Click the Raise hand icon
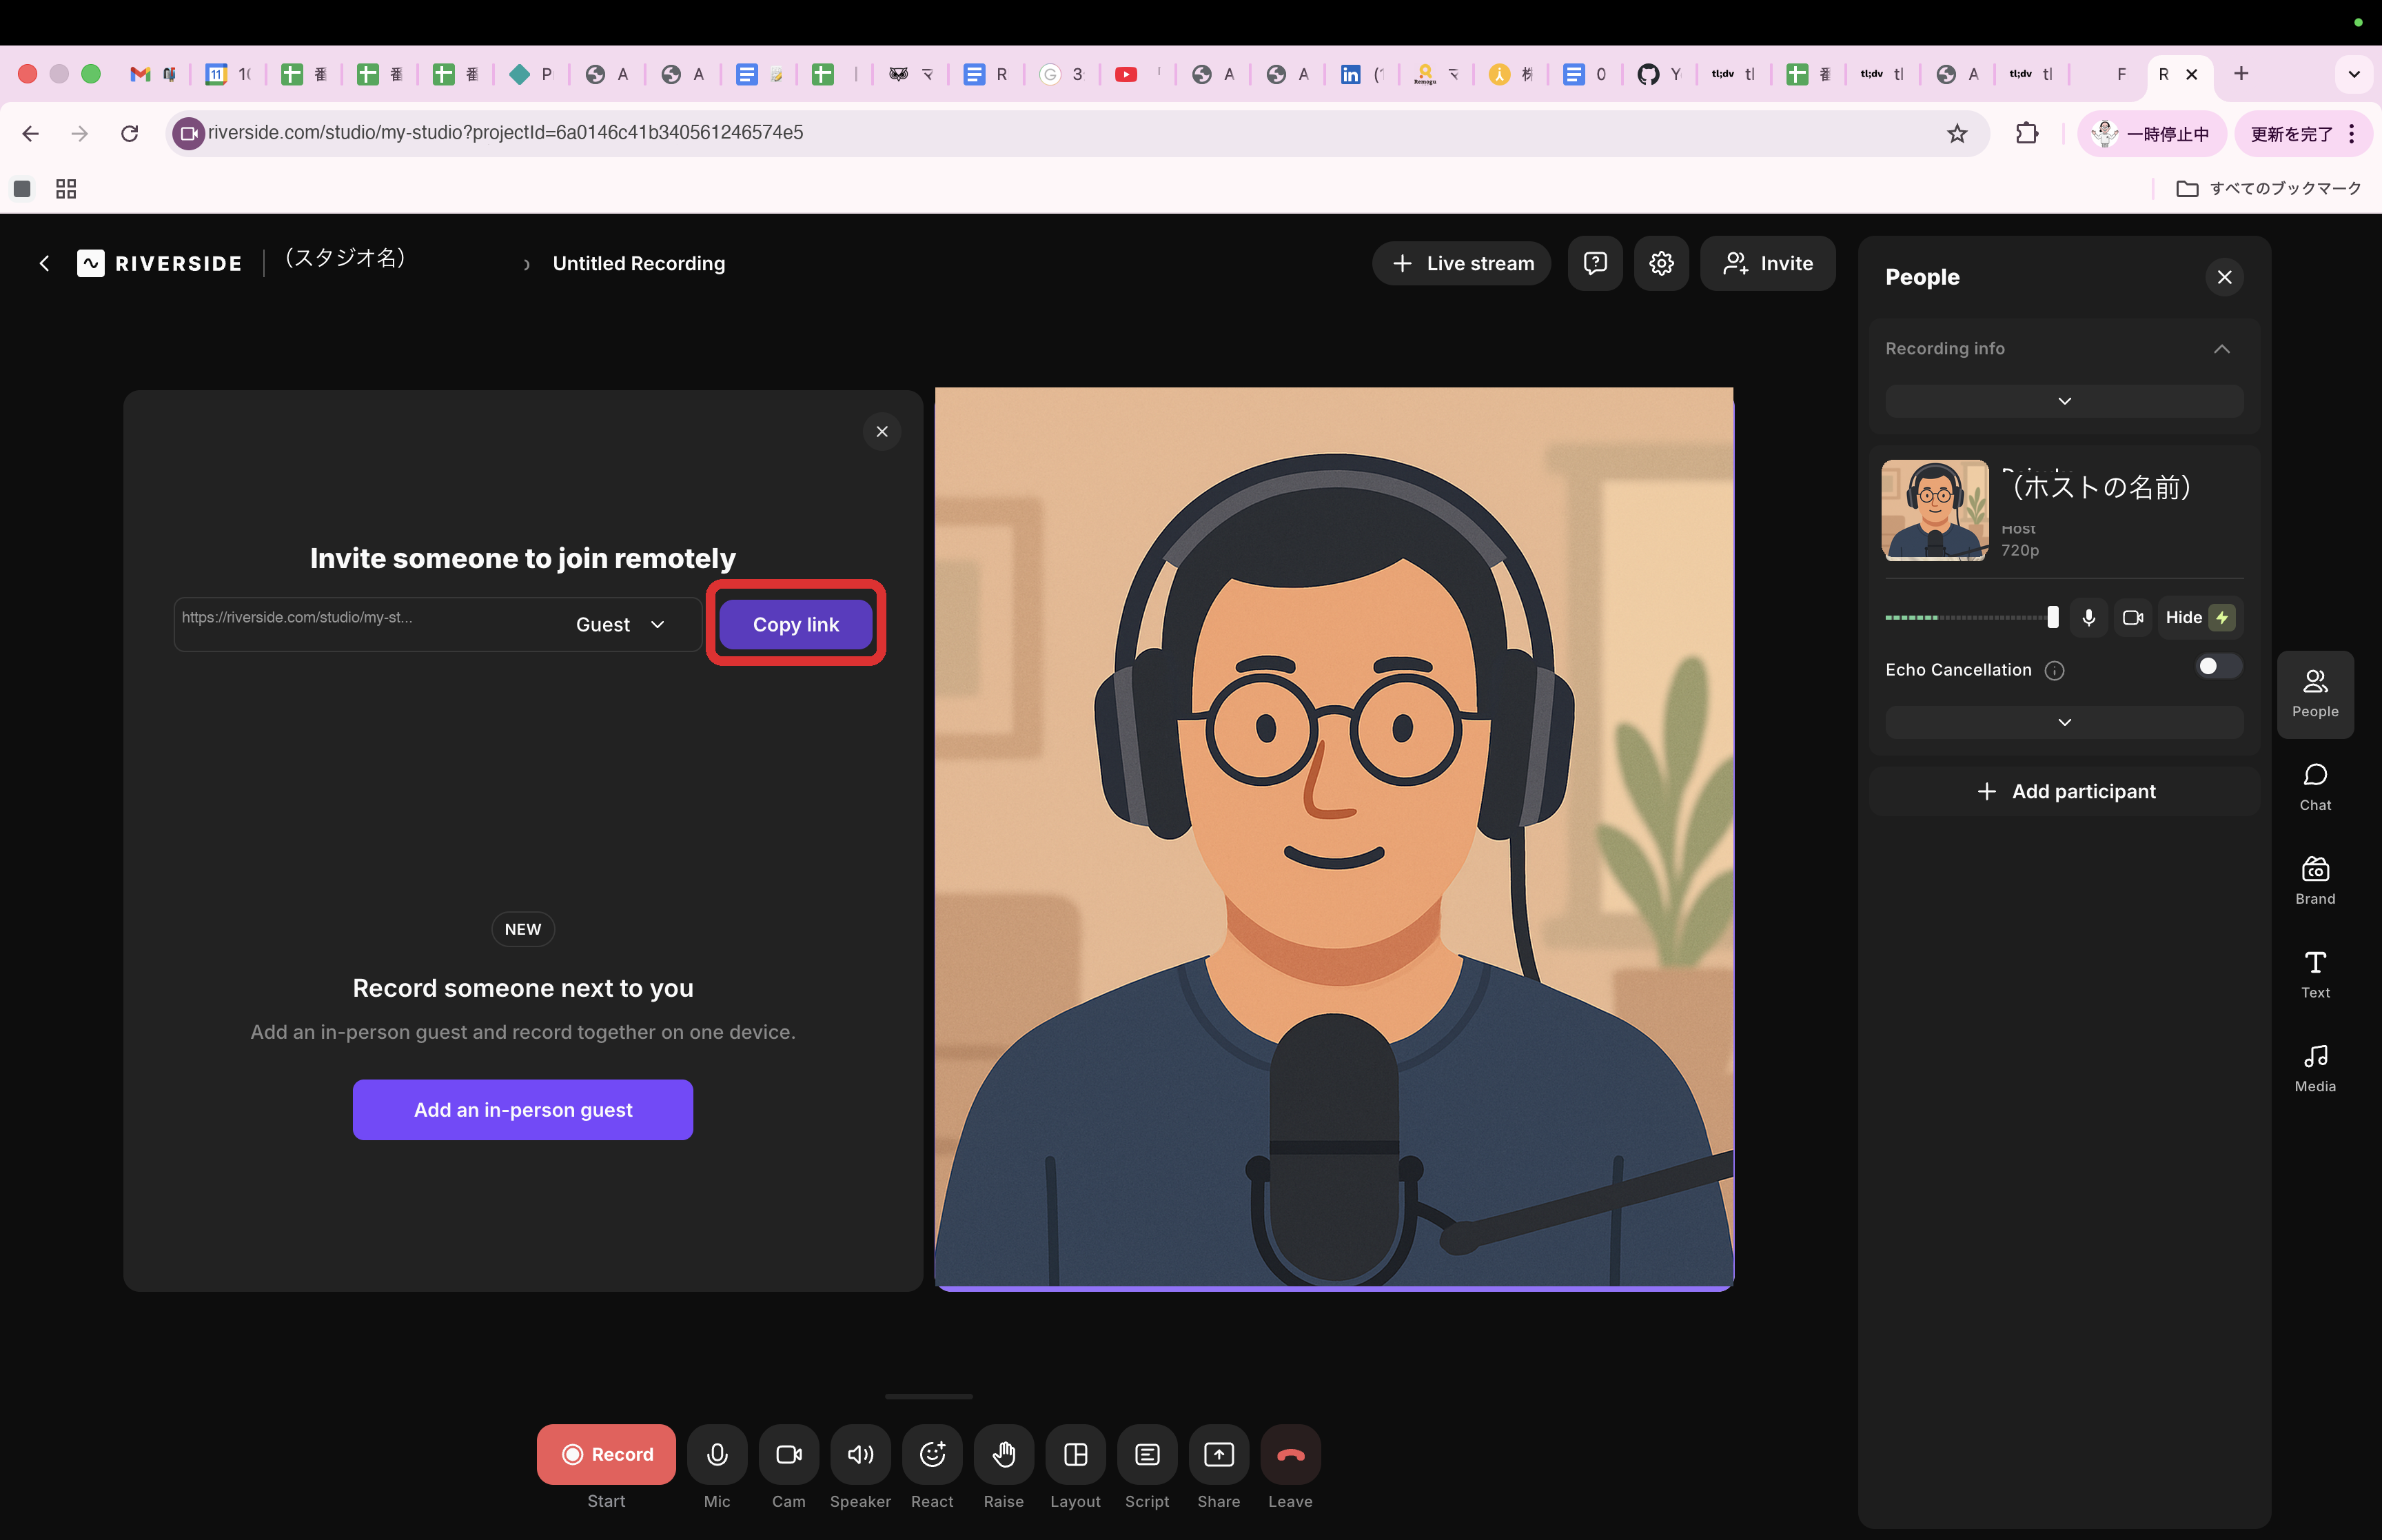 [x=1004, y=1454]
